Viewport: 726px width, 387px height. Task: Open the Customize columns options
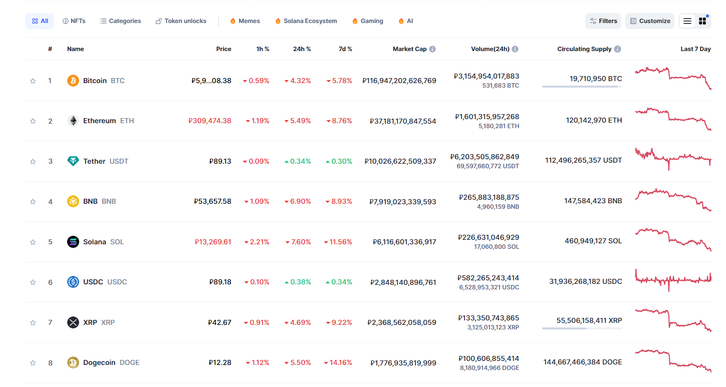[650, 21]
